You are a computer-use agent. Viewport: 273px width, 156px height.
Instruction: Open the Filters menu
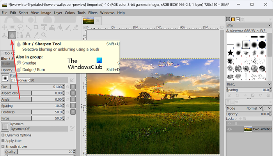(93, 13)
